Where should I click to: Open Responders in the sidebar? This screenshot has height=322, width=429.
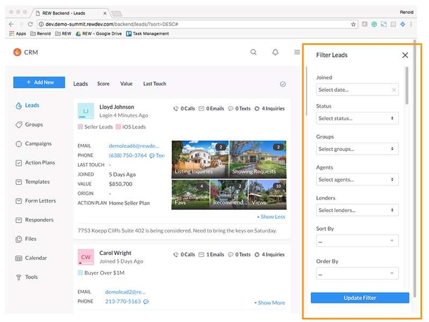tap(34, 220)
